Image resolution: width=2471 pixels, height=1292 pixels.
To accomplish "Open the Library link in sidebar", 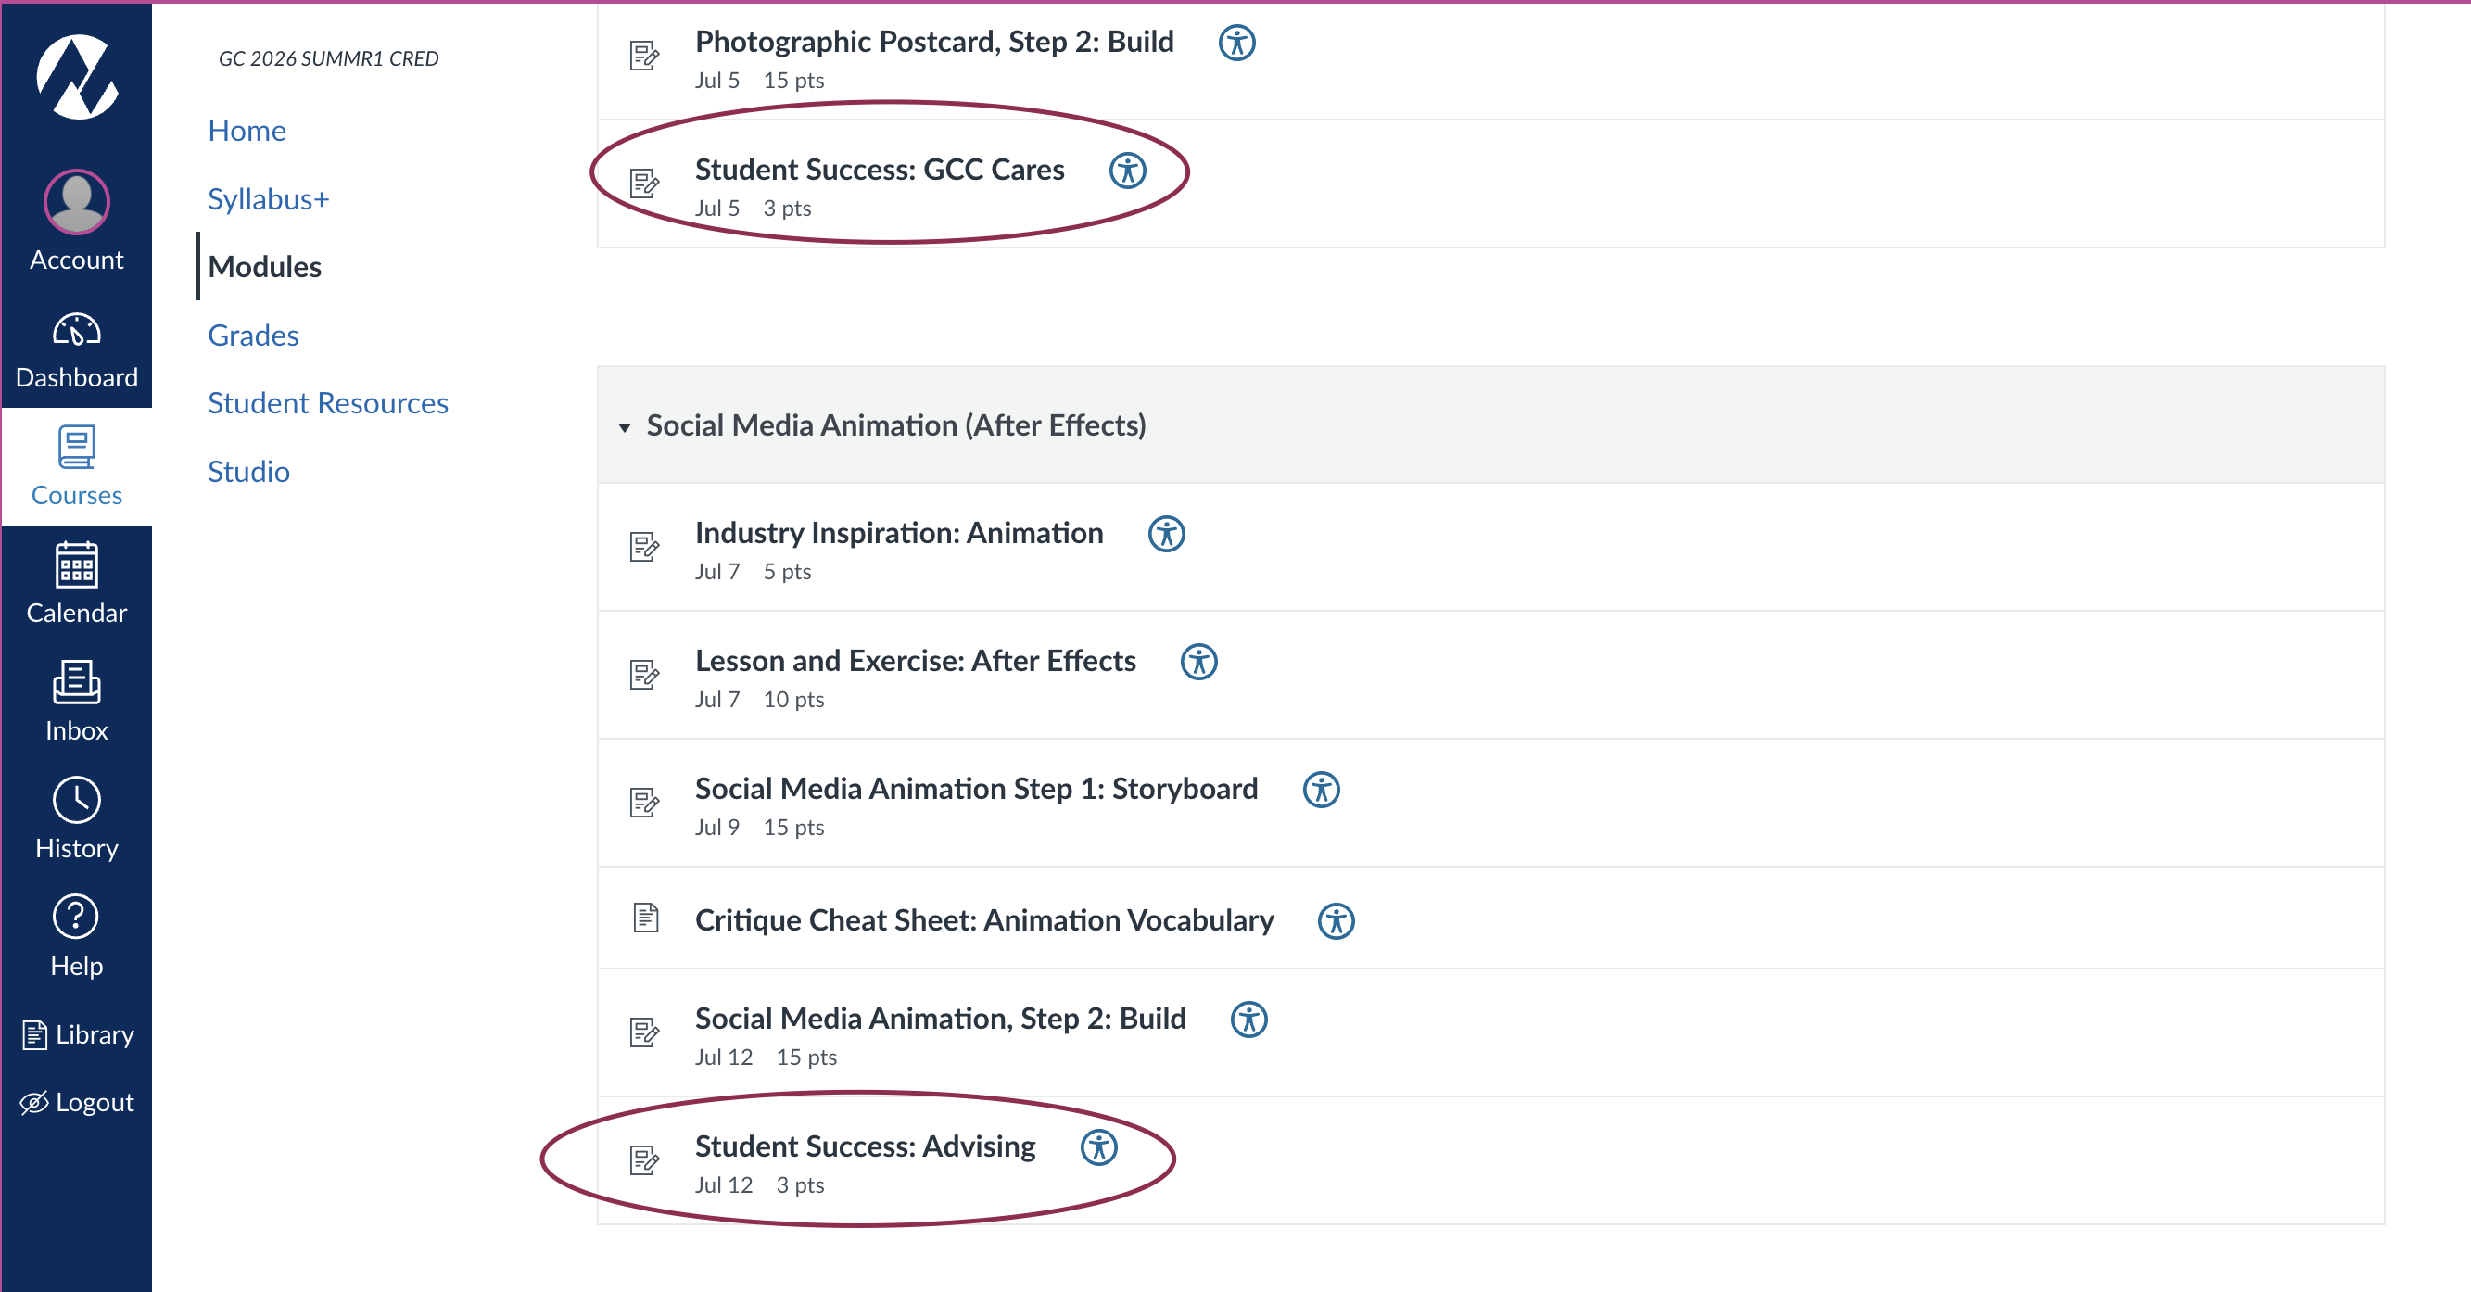I will point(76,1034).
